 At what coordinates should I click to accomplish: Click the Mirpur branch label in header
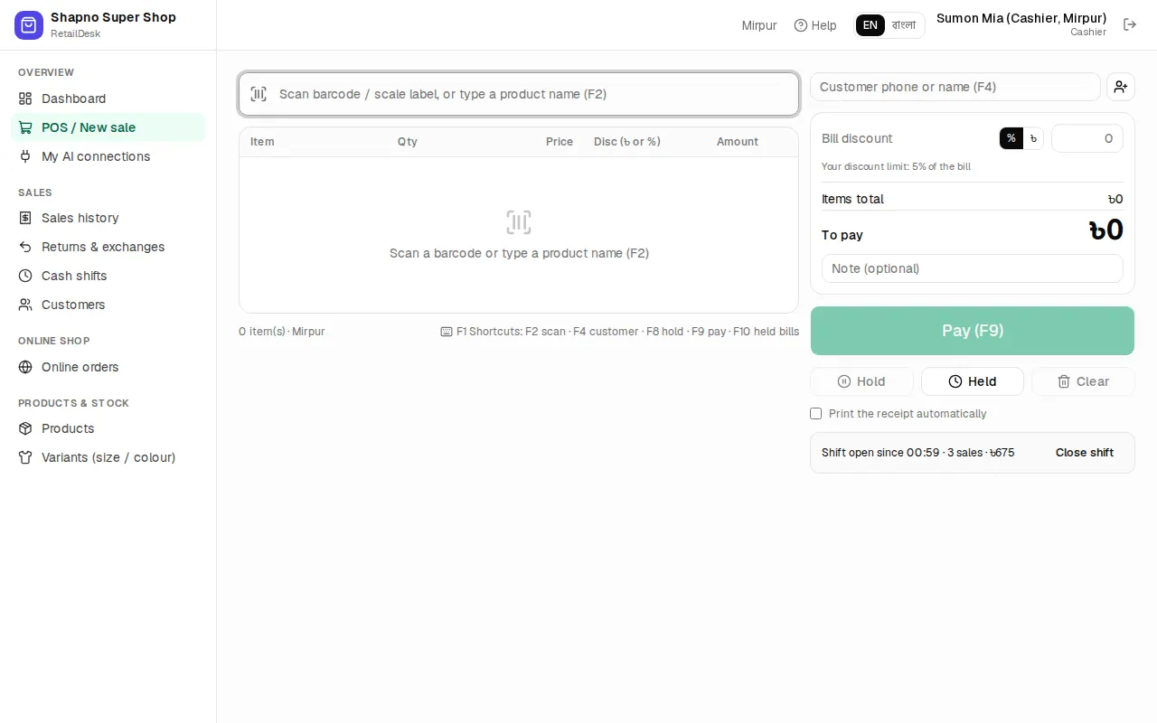pyautogui.click(x=759, y=25)
